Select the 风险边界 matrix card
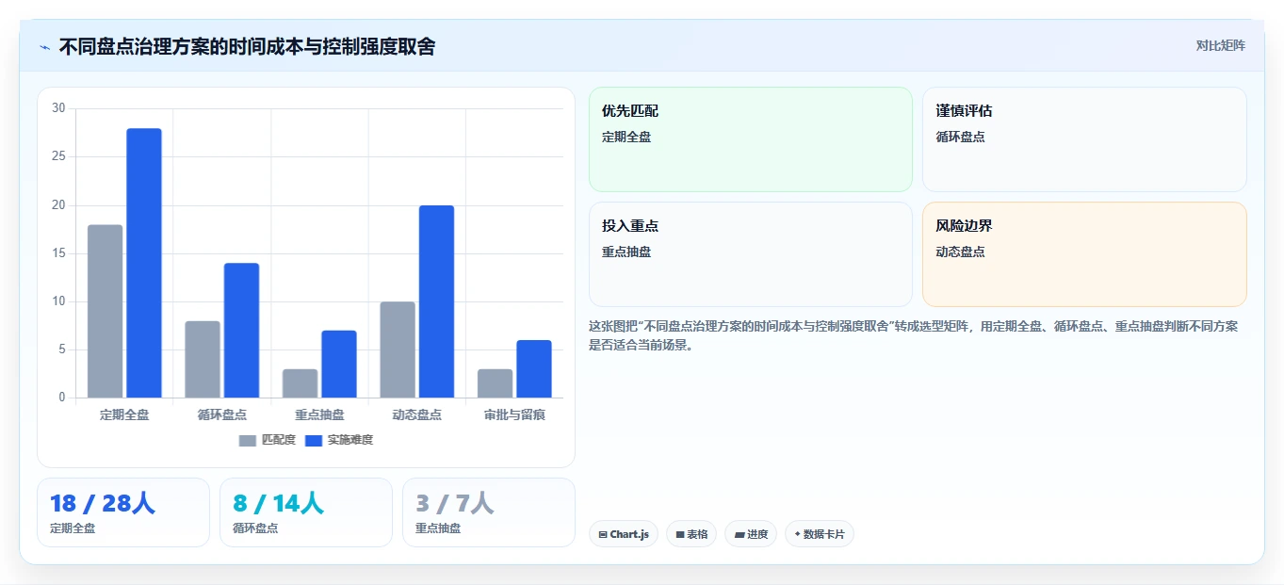1284x585 pixels. 1084,254
